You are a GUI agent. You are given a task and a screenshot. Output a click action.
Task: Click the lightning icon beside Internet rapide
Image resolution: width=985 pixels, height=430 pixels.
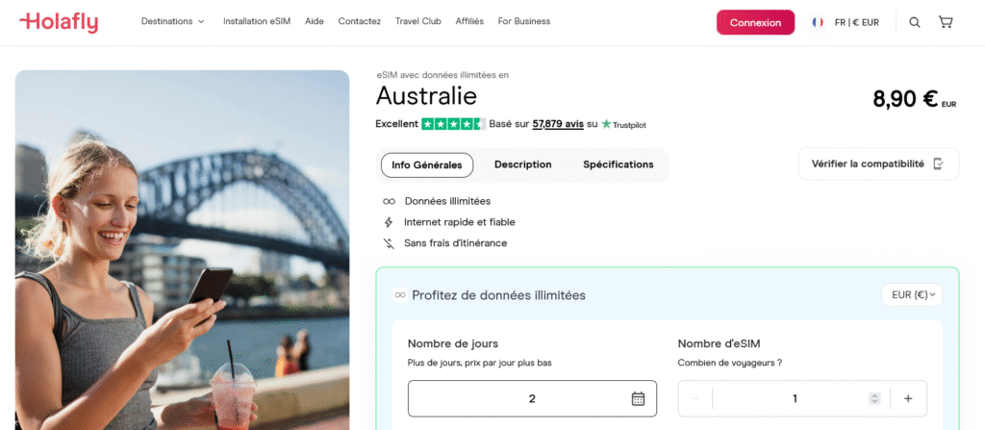(389, 222)
